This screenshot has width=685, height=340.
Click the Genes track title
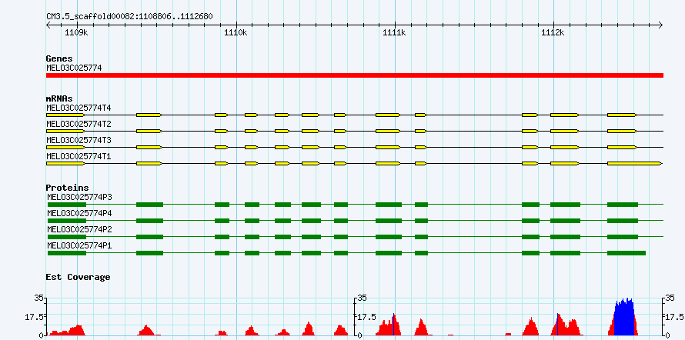click(59, 58)
